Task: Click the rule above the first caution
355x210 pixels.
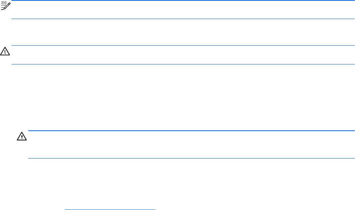Action: pyautogui.click(x=183, y=46)
